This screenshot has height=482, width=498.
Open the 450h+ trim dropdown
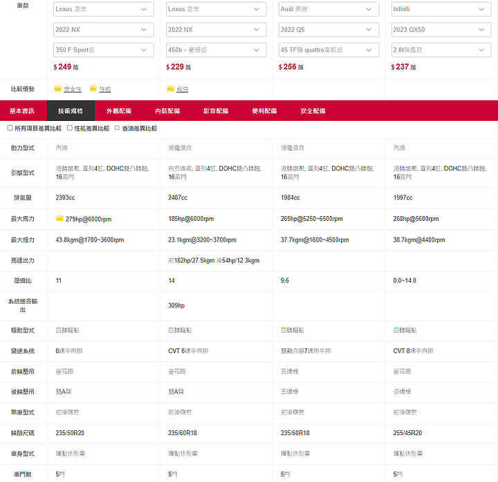[x=216, y=50]
